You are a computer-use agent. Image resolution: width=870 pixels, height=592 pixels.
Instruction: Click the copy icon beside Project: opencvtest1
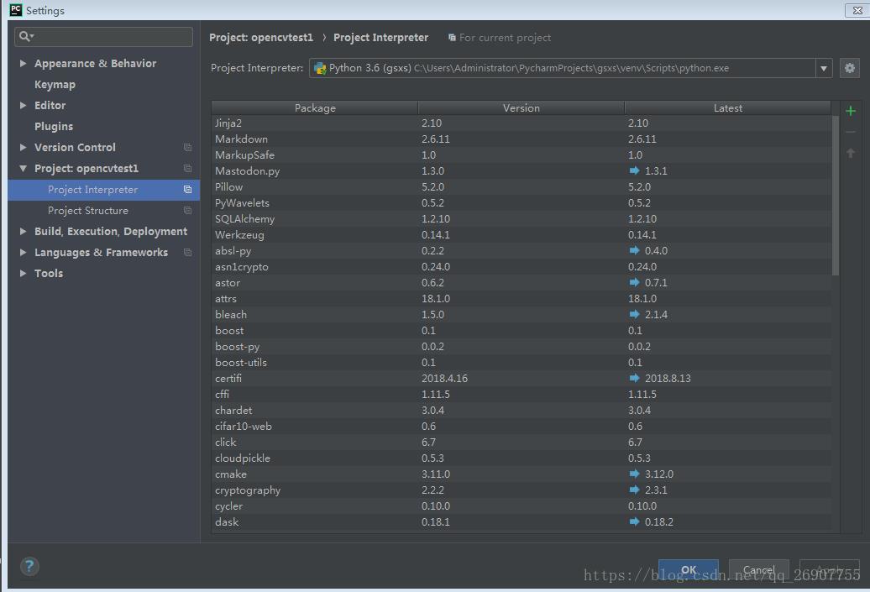tap(187, 169)
